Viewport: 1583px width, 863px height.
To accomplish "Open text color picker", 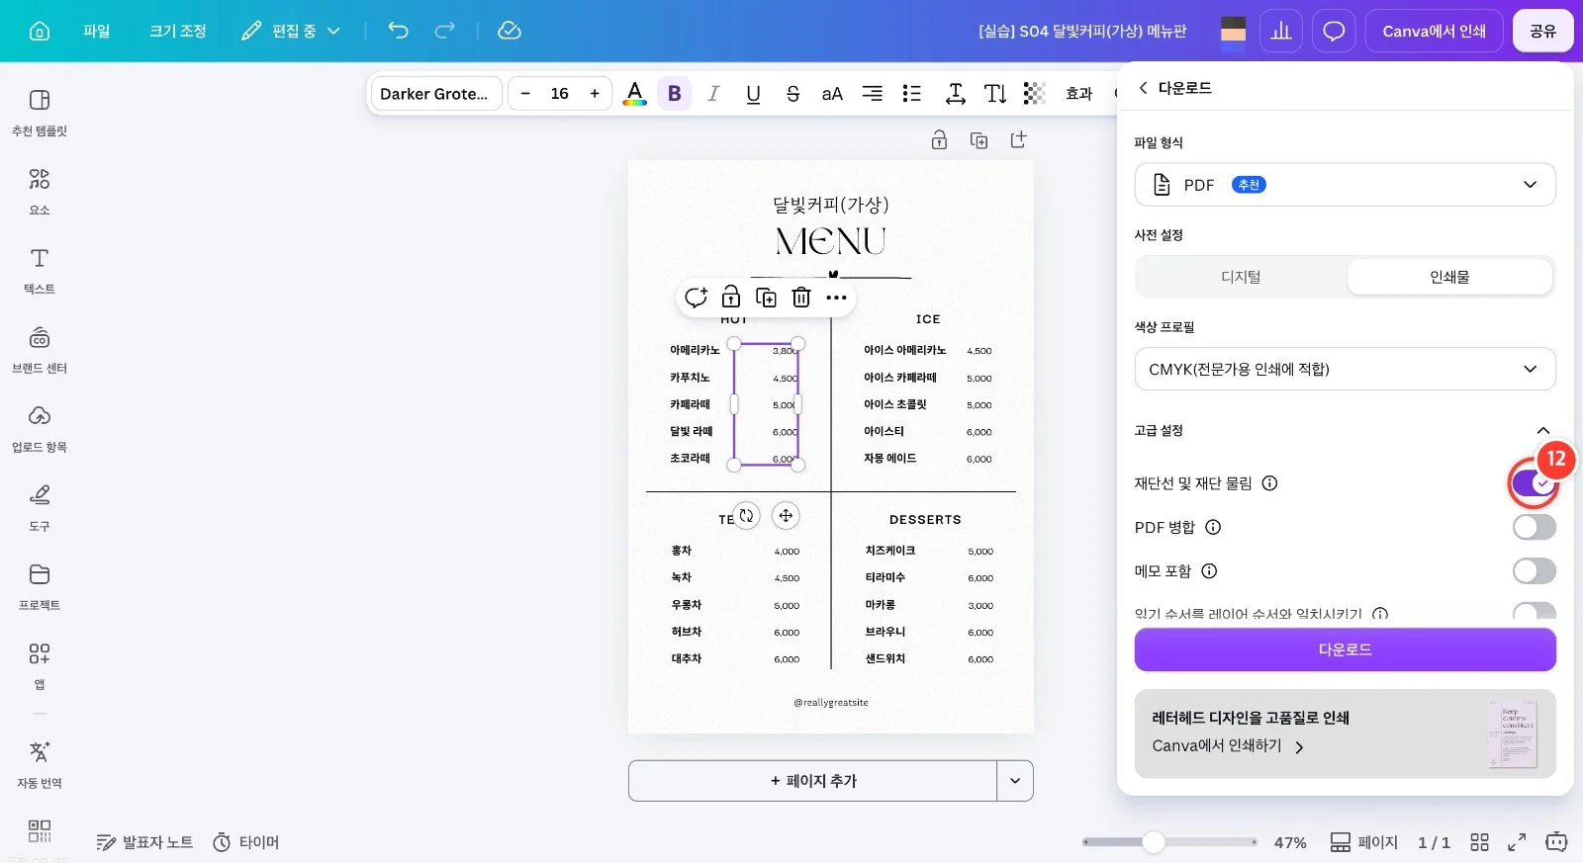I will click(x=635, y=94).
